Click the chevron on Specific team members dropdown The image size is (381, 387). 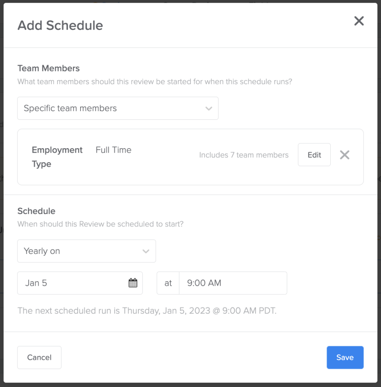(x=209, y=108)
